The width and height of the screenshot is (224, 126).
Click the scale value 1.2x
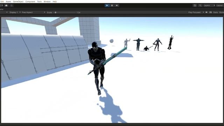point(78,13)
